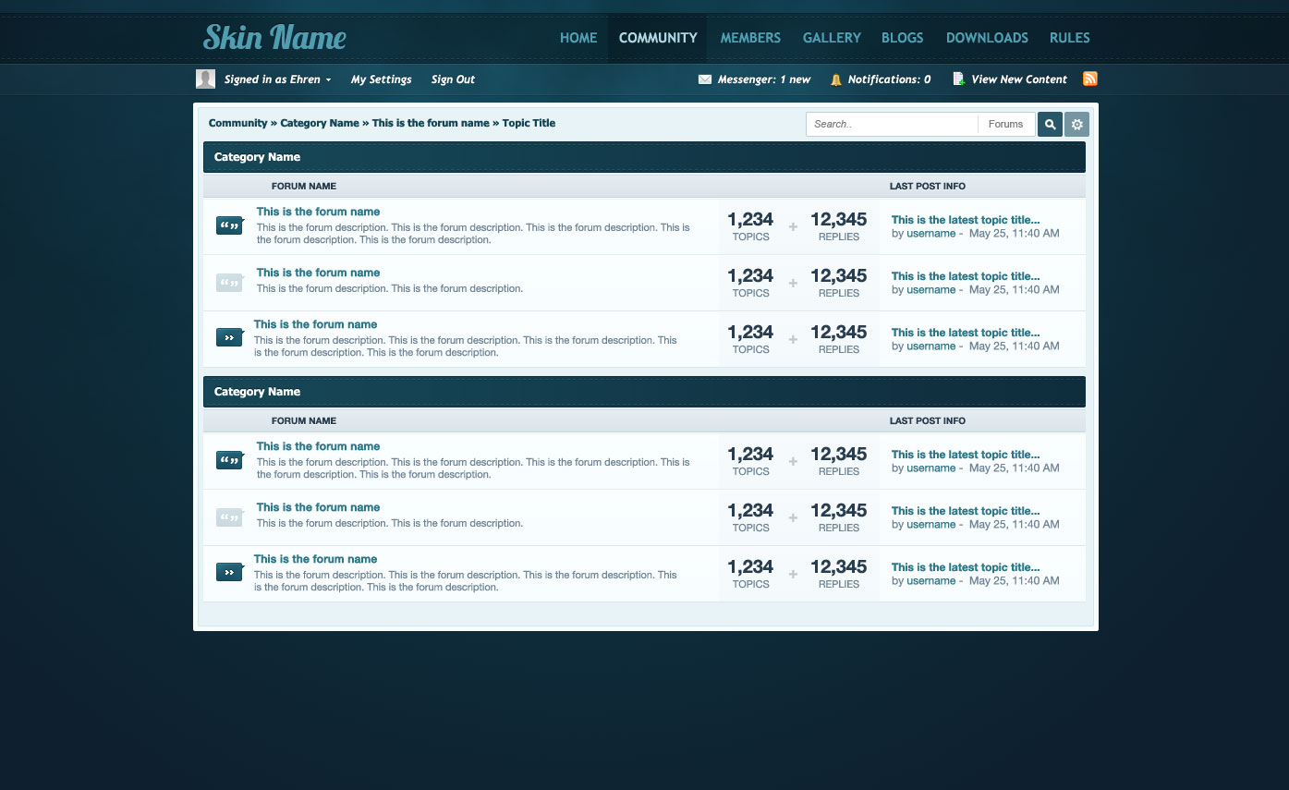Click faded read-forum icon in second row
Image resolution: width=1289 pixels, height=790 pixels.
(229, 282)
